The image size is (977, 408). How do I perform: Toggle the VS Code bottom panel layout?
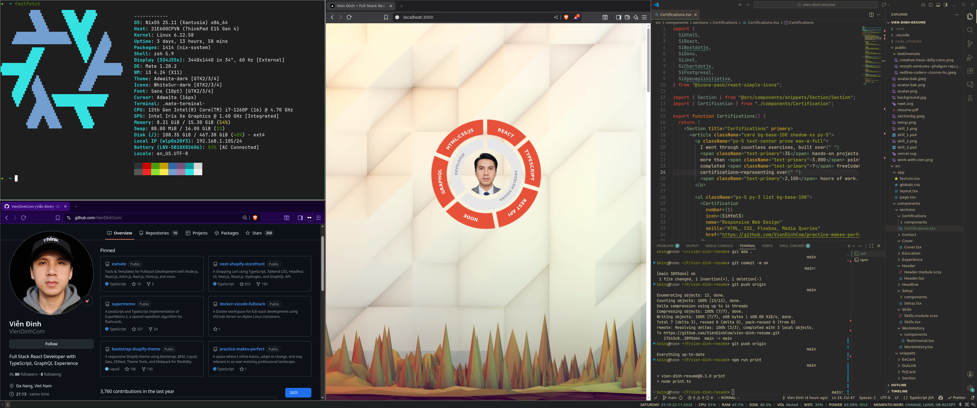[x=938, y=5]
